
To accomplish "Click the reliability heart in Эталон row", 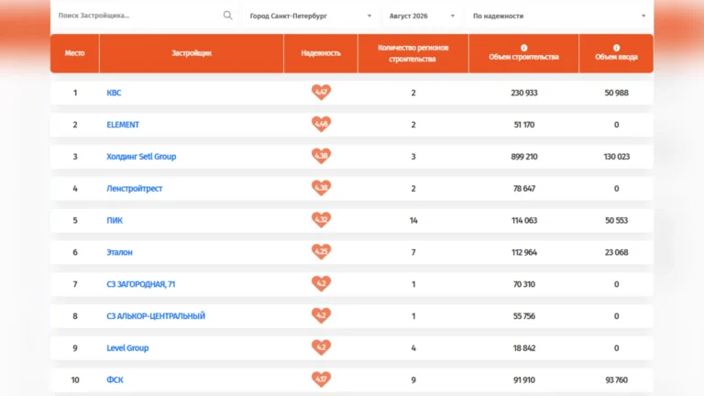I will pos(321,252).
